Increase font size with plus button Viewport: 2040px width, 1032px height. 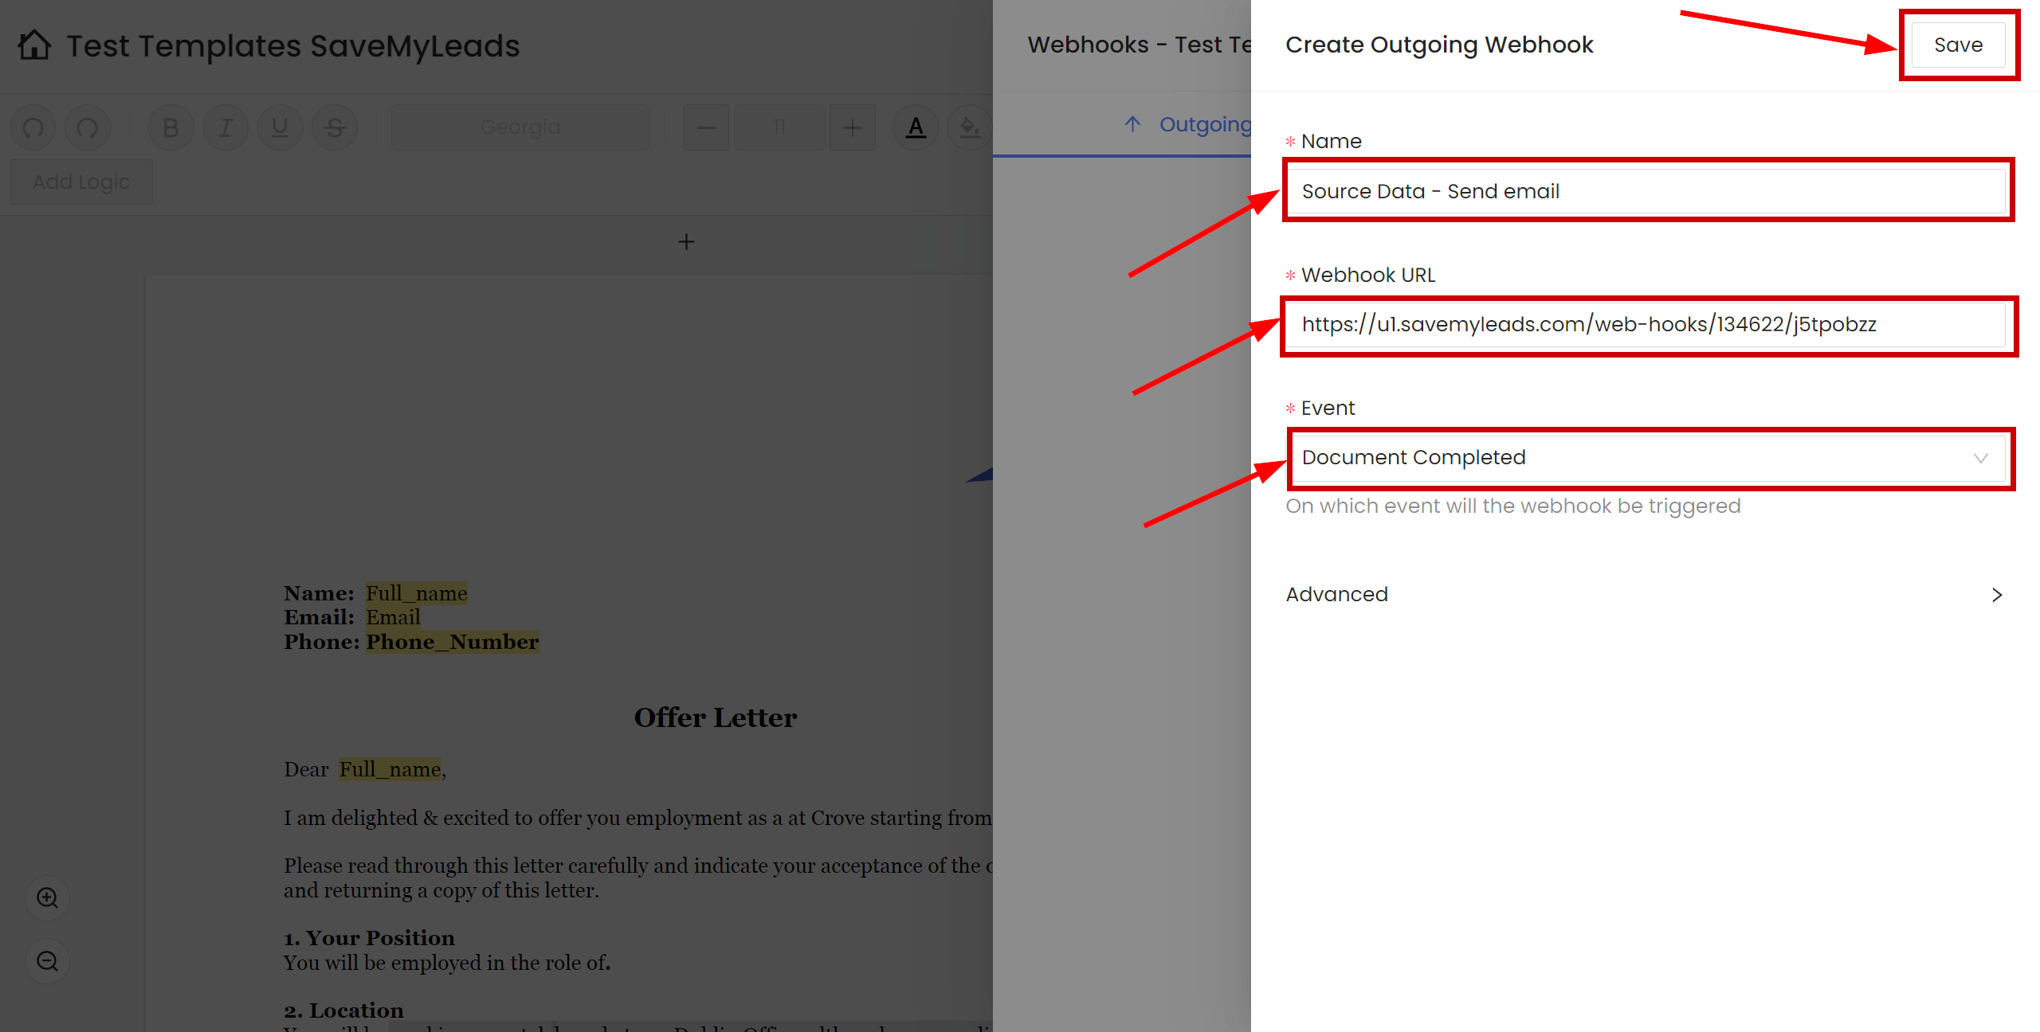tap(853, 127)
